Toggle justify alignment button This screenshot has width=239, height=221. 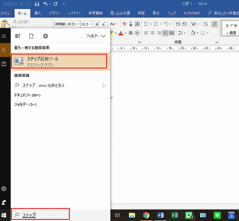[x=165, y=33]
